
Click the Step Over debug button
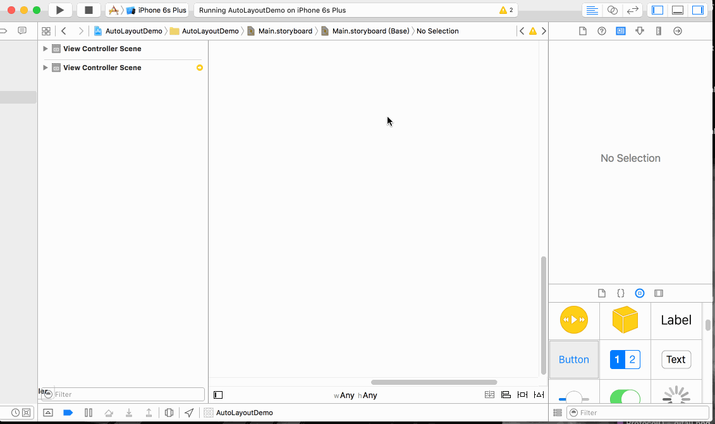pos(109,413)
